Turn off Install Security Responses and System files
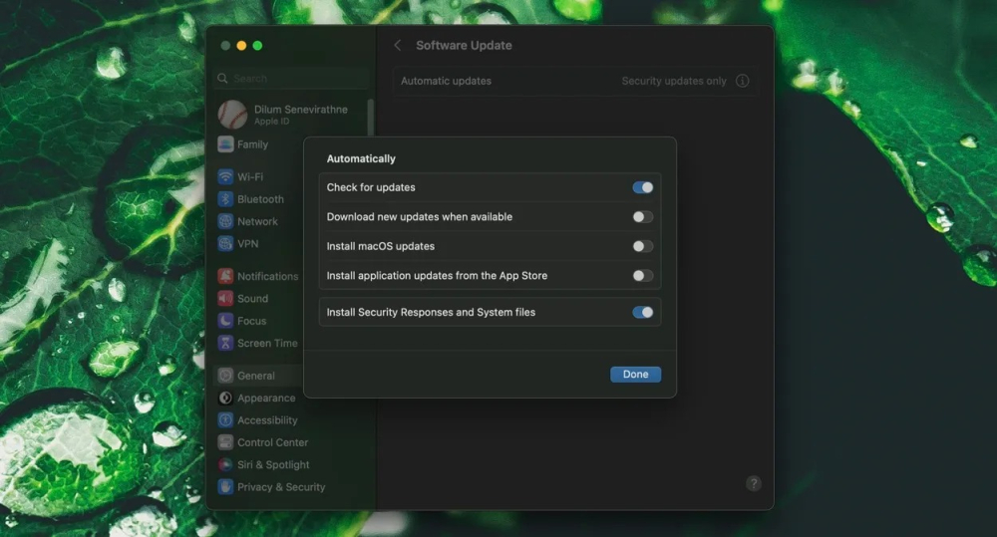Image resolution: width=997 pixels, height=537 pixels. pyautogui.click(x=642, y=312)
